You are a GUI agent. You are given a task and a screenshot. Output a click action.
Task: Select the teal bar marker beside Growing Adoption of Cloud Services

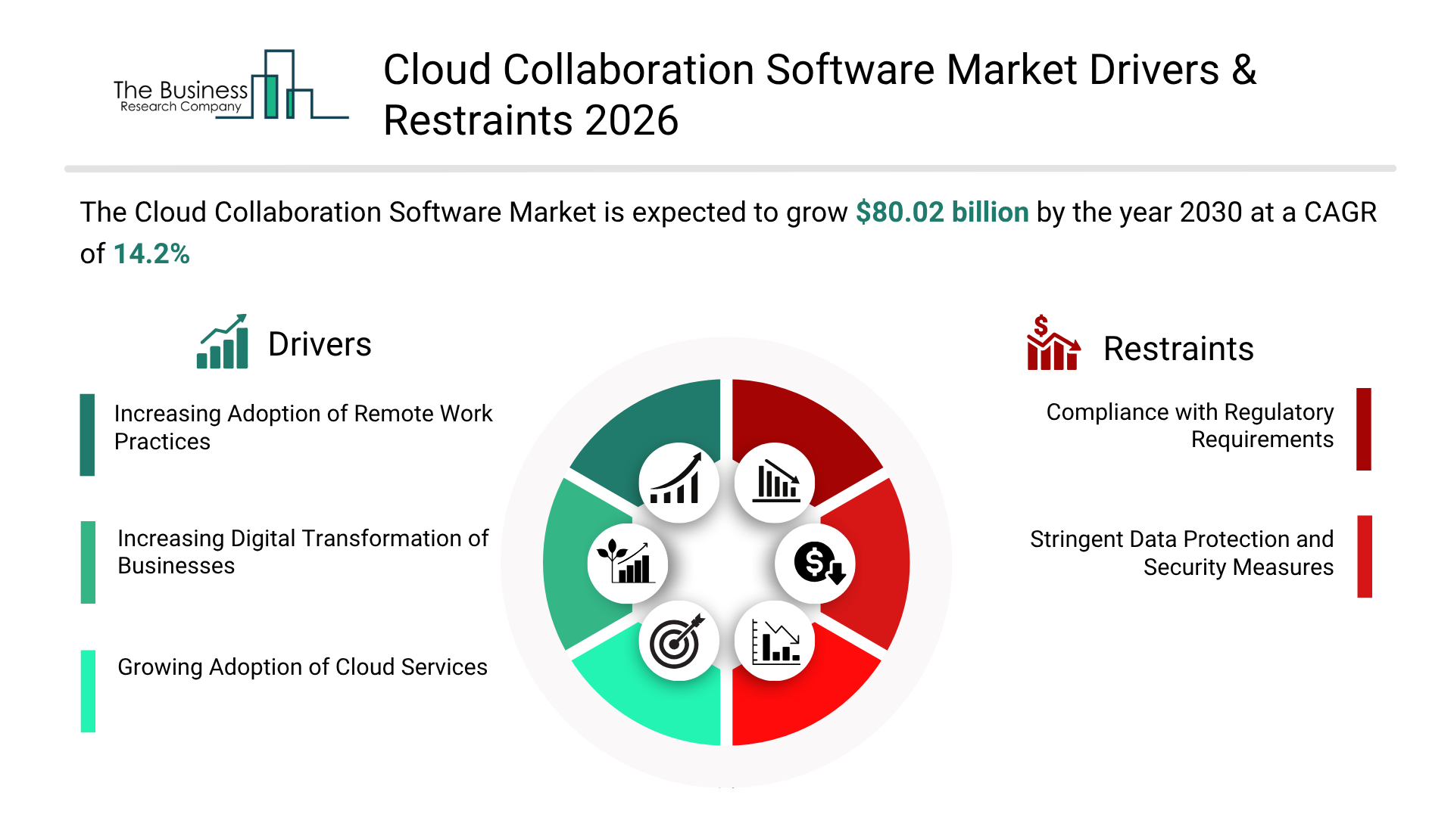(x=87, y=689)
